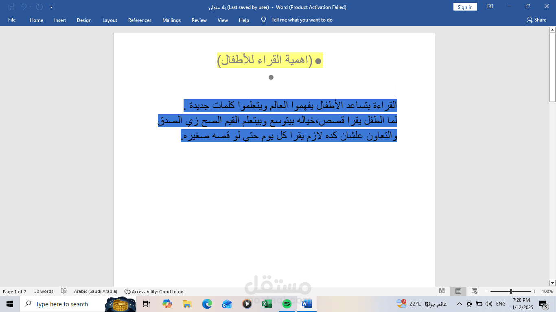Viewport: 556px width, 312px height.
Task: Click the vertical scrollbar thumb
Action: pos(552,67)
